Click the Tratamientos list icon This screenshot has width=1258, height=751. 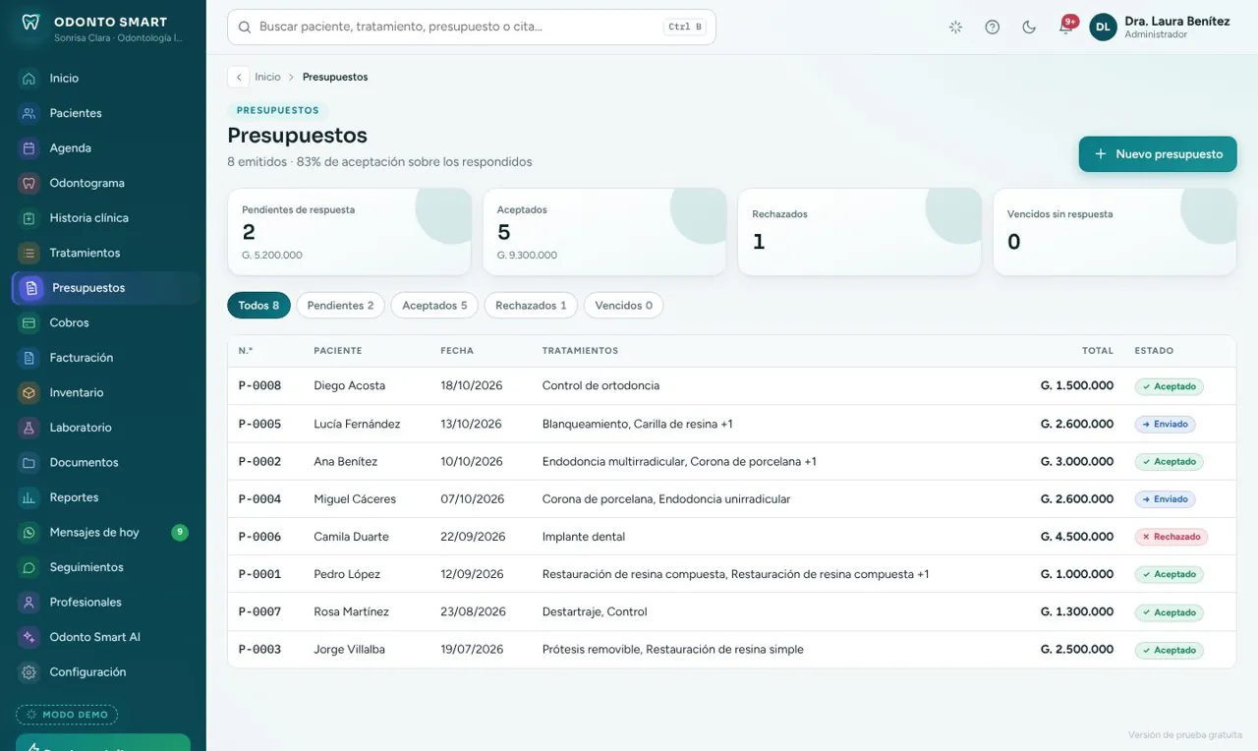point(29,253)
